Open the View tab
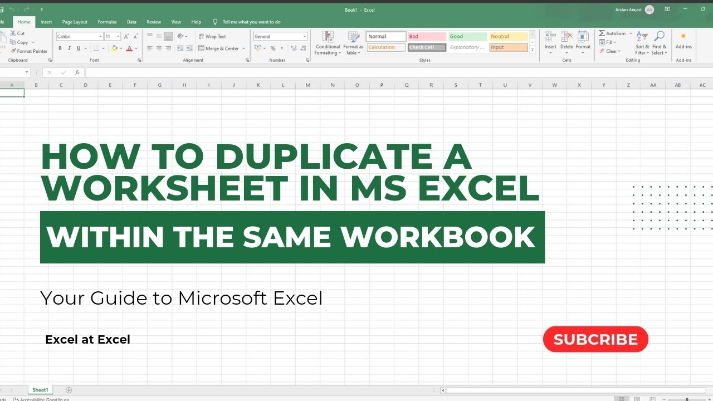Viewport: 713px width, 401px height. pos(176,22)
